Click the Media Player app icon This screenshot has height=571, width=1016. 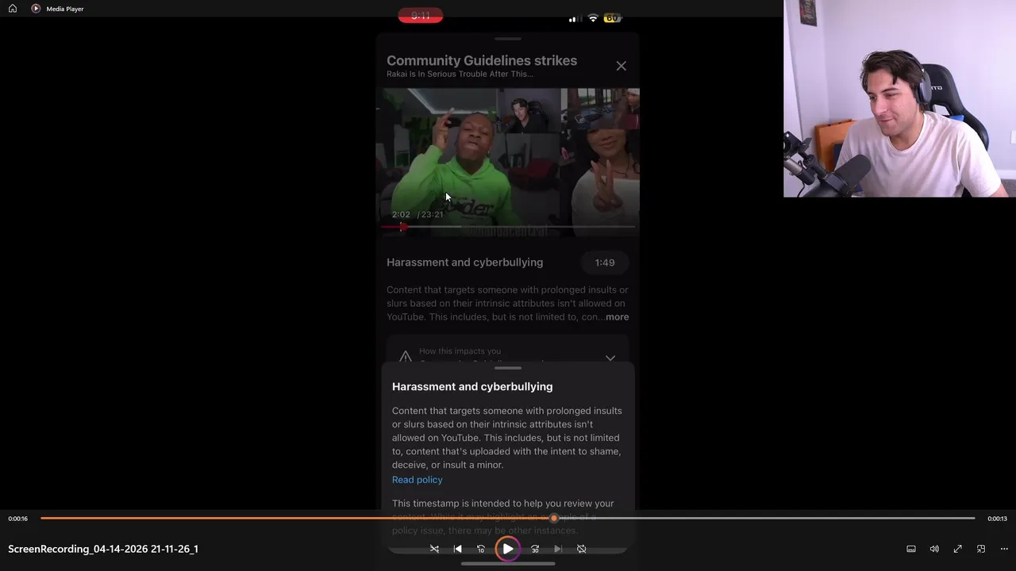36,9
